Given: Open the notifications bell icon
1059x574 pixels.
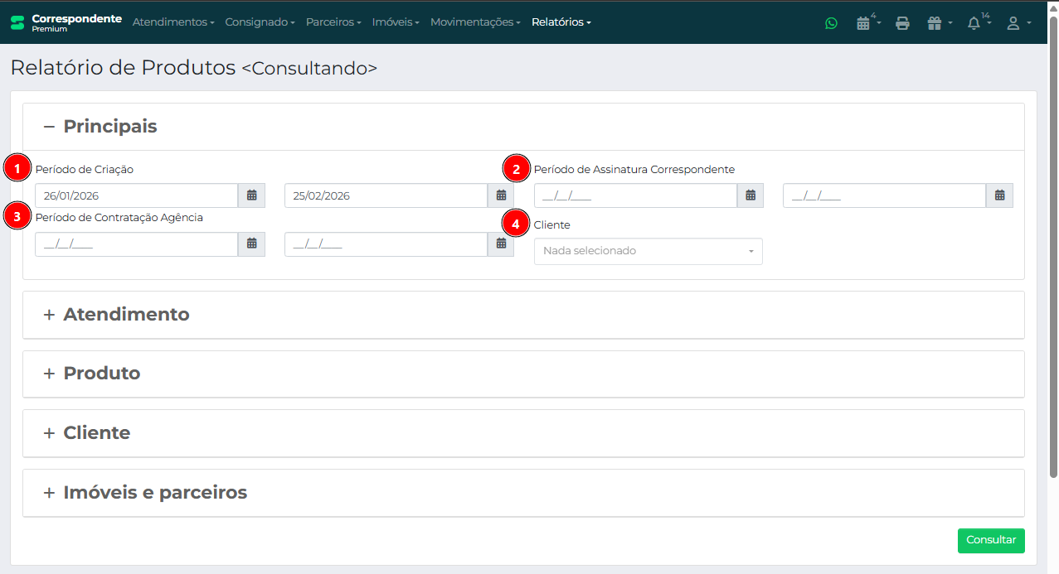Looking at the screenshot, I should (974, 23).
